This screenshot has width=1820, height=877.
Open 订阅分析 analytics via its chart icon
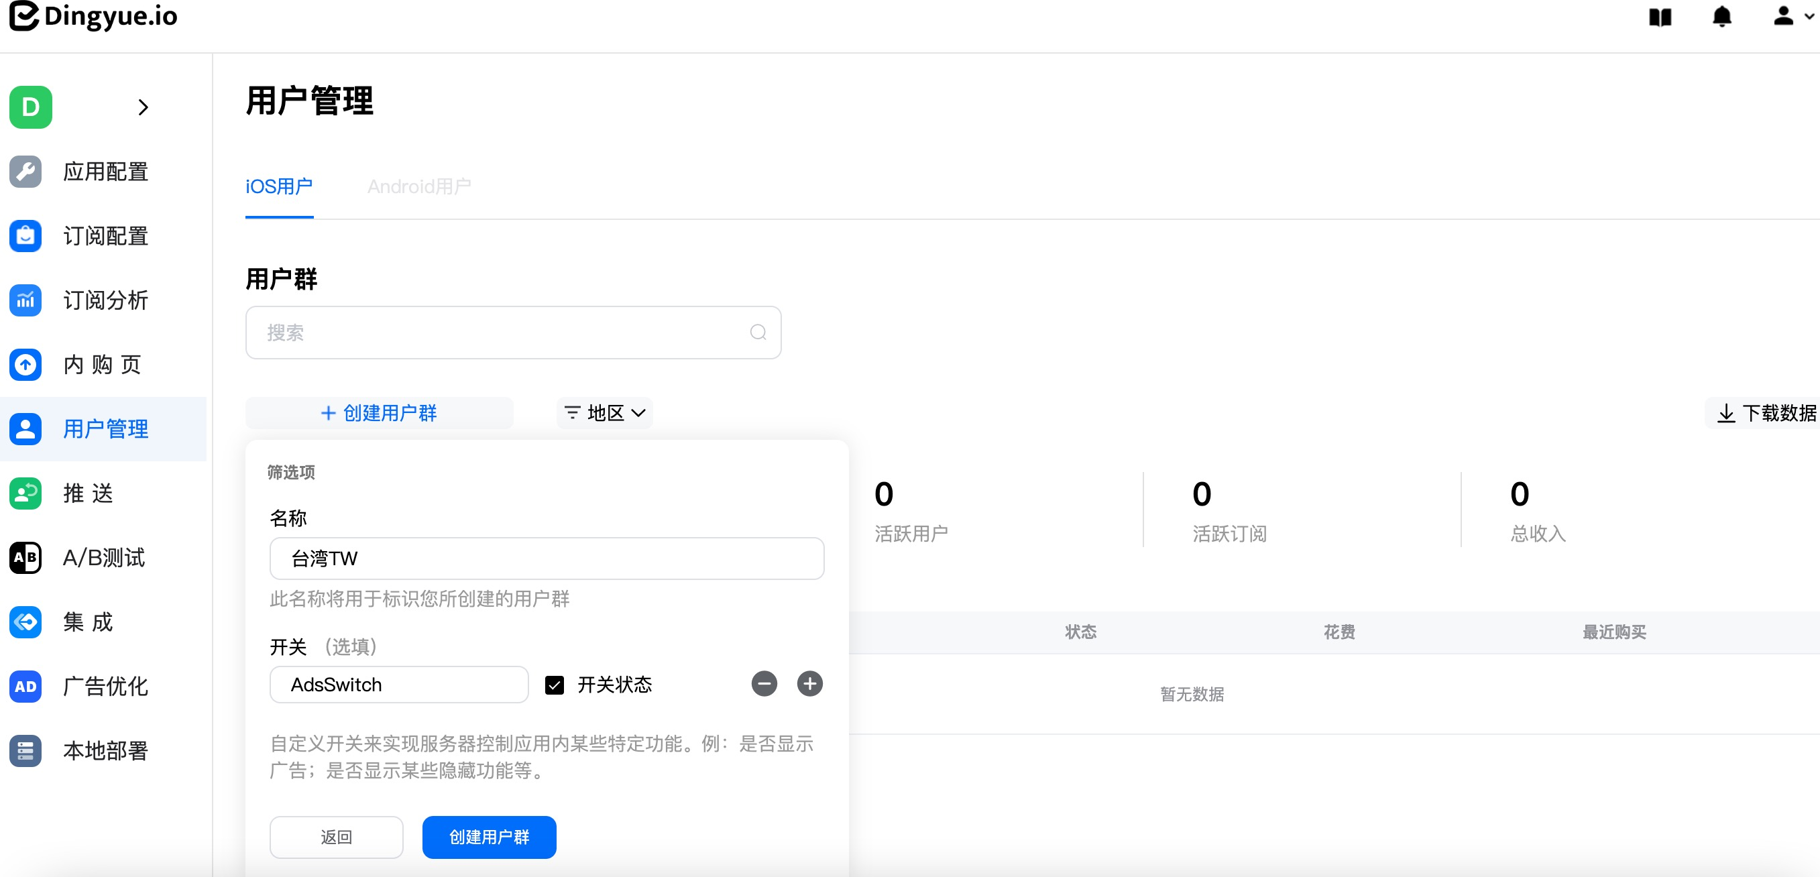[25, 300]
